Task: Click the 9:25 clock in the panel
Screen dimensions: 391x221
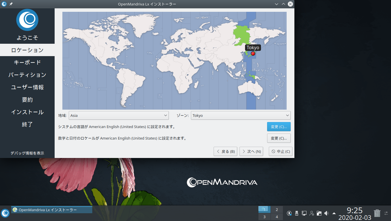Action: click(x=355, y=210)
